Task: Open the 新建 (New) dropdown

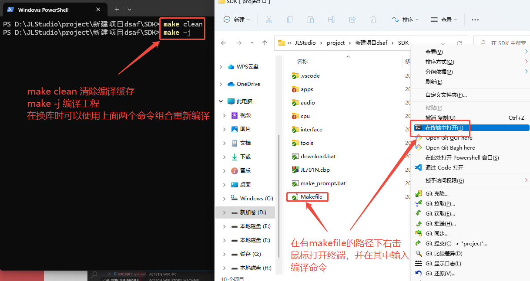Action: tap(237, 20)
